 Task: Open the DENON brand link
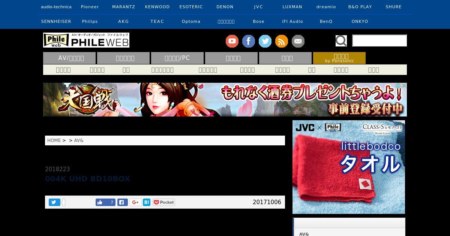(225, 7)
